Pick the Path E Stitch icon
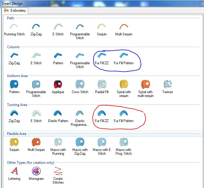This screenshot has width=204, height=188. (x=58, y=26)
